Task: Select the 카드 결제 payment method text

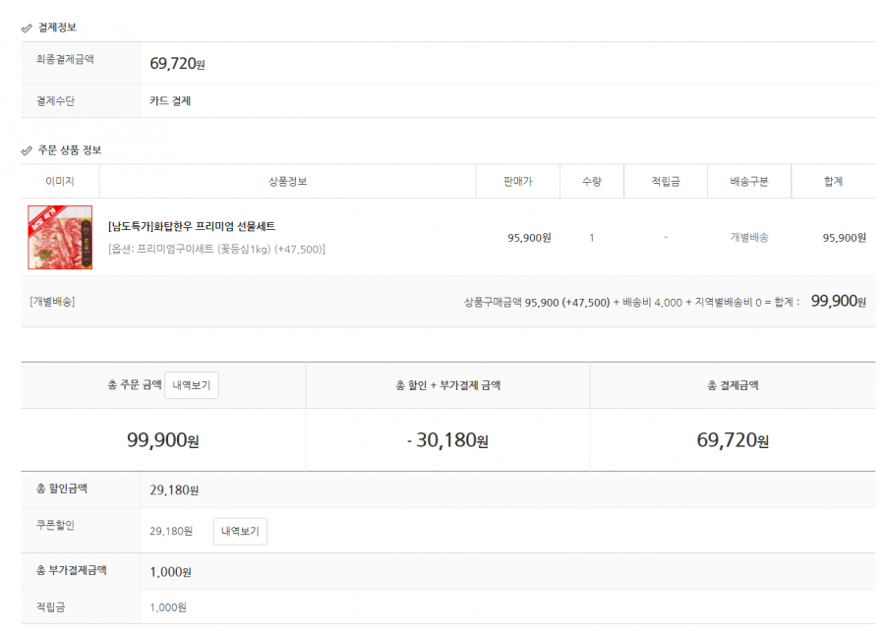Action: pyautogui.click(x=170, y=101)
